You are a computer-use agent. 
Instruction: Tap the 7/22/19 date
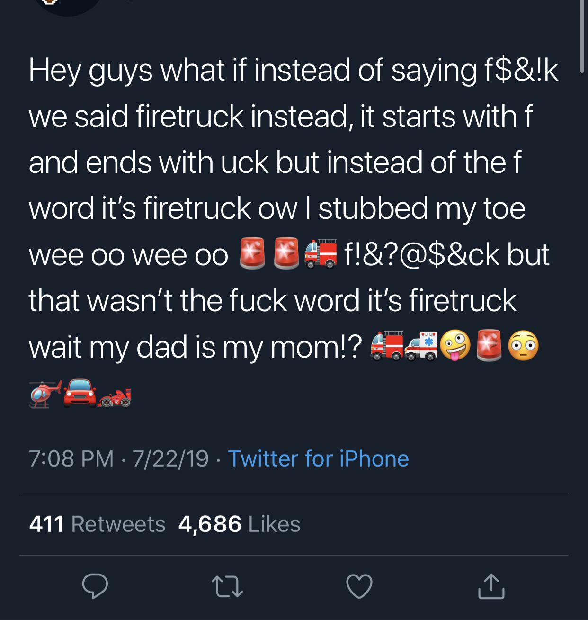pyautogui.click(x=170, y=458)
